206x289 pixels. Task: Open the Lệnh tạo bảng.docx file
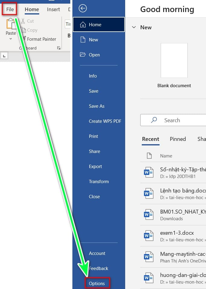173,194
